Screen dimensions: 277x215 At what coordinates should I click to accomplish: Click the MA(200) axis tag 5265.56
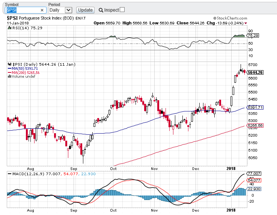pos(254,125)
